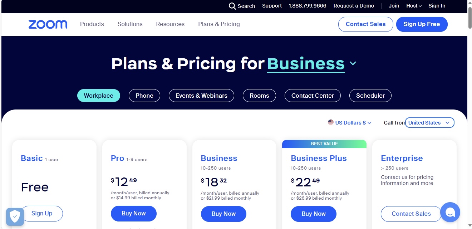Select the Workplace pill tab
Image resolution: width=472 pixels, height=229 pixels.
[x=99, y=96]
